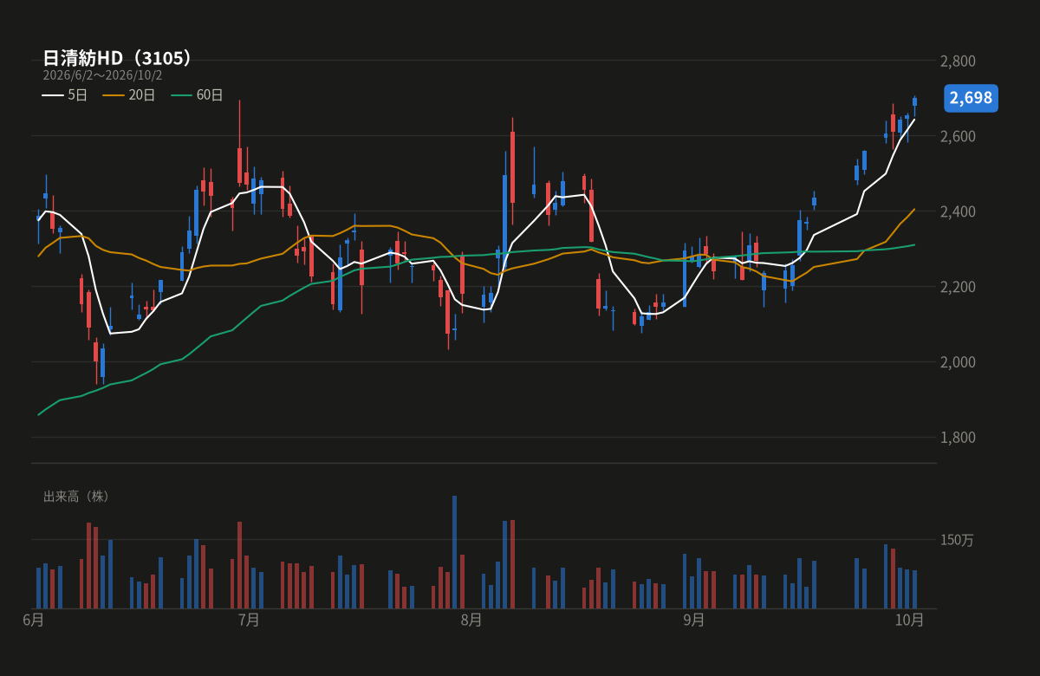The width and height of the screenshot is (1040, 676).
Task: Click the green 60日 legend line swatch
Action: [181, 95]
